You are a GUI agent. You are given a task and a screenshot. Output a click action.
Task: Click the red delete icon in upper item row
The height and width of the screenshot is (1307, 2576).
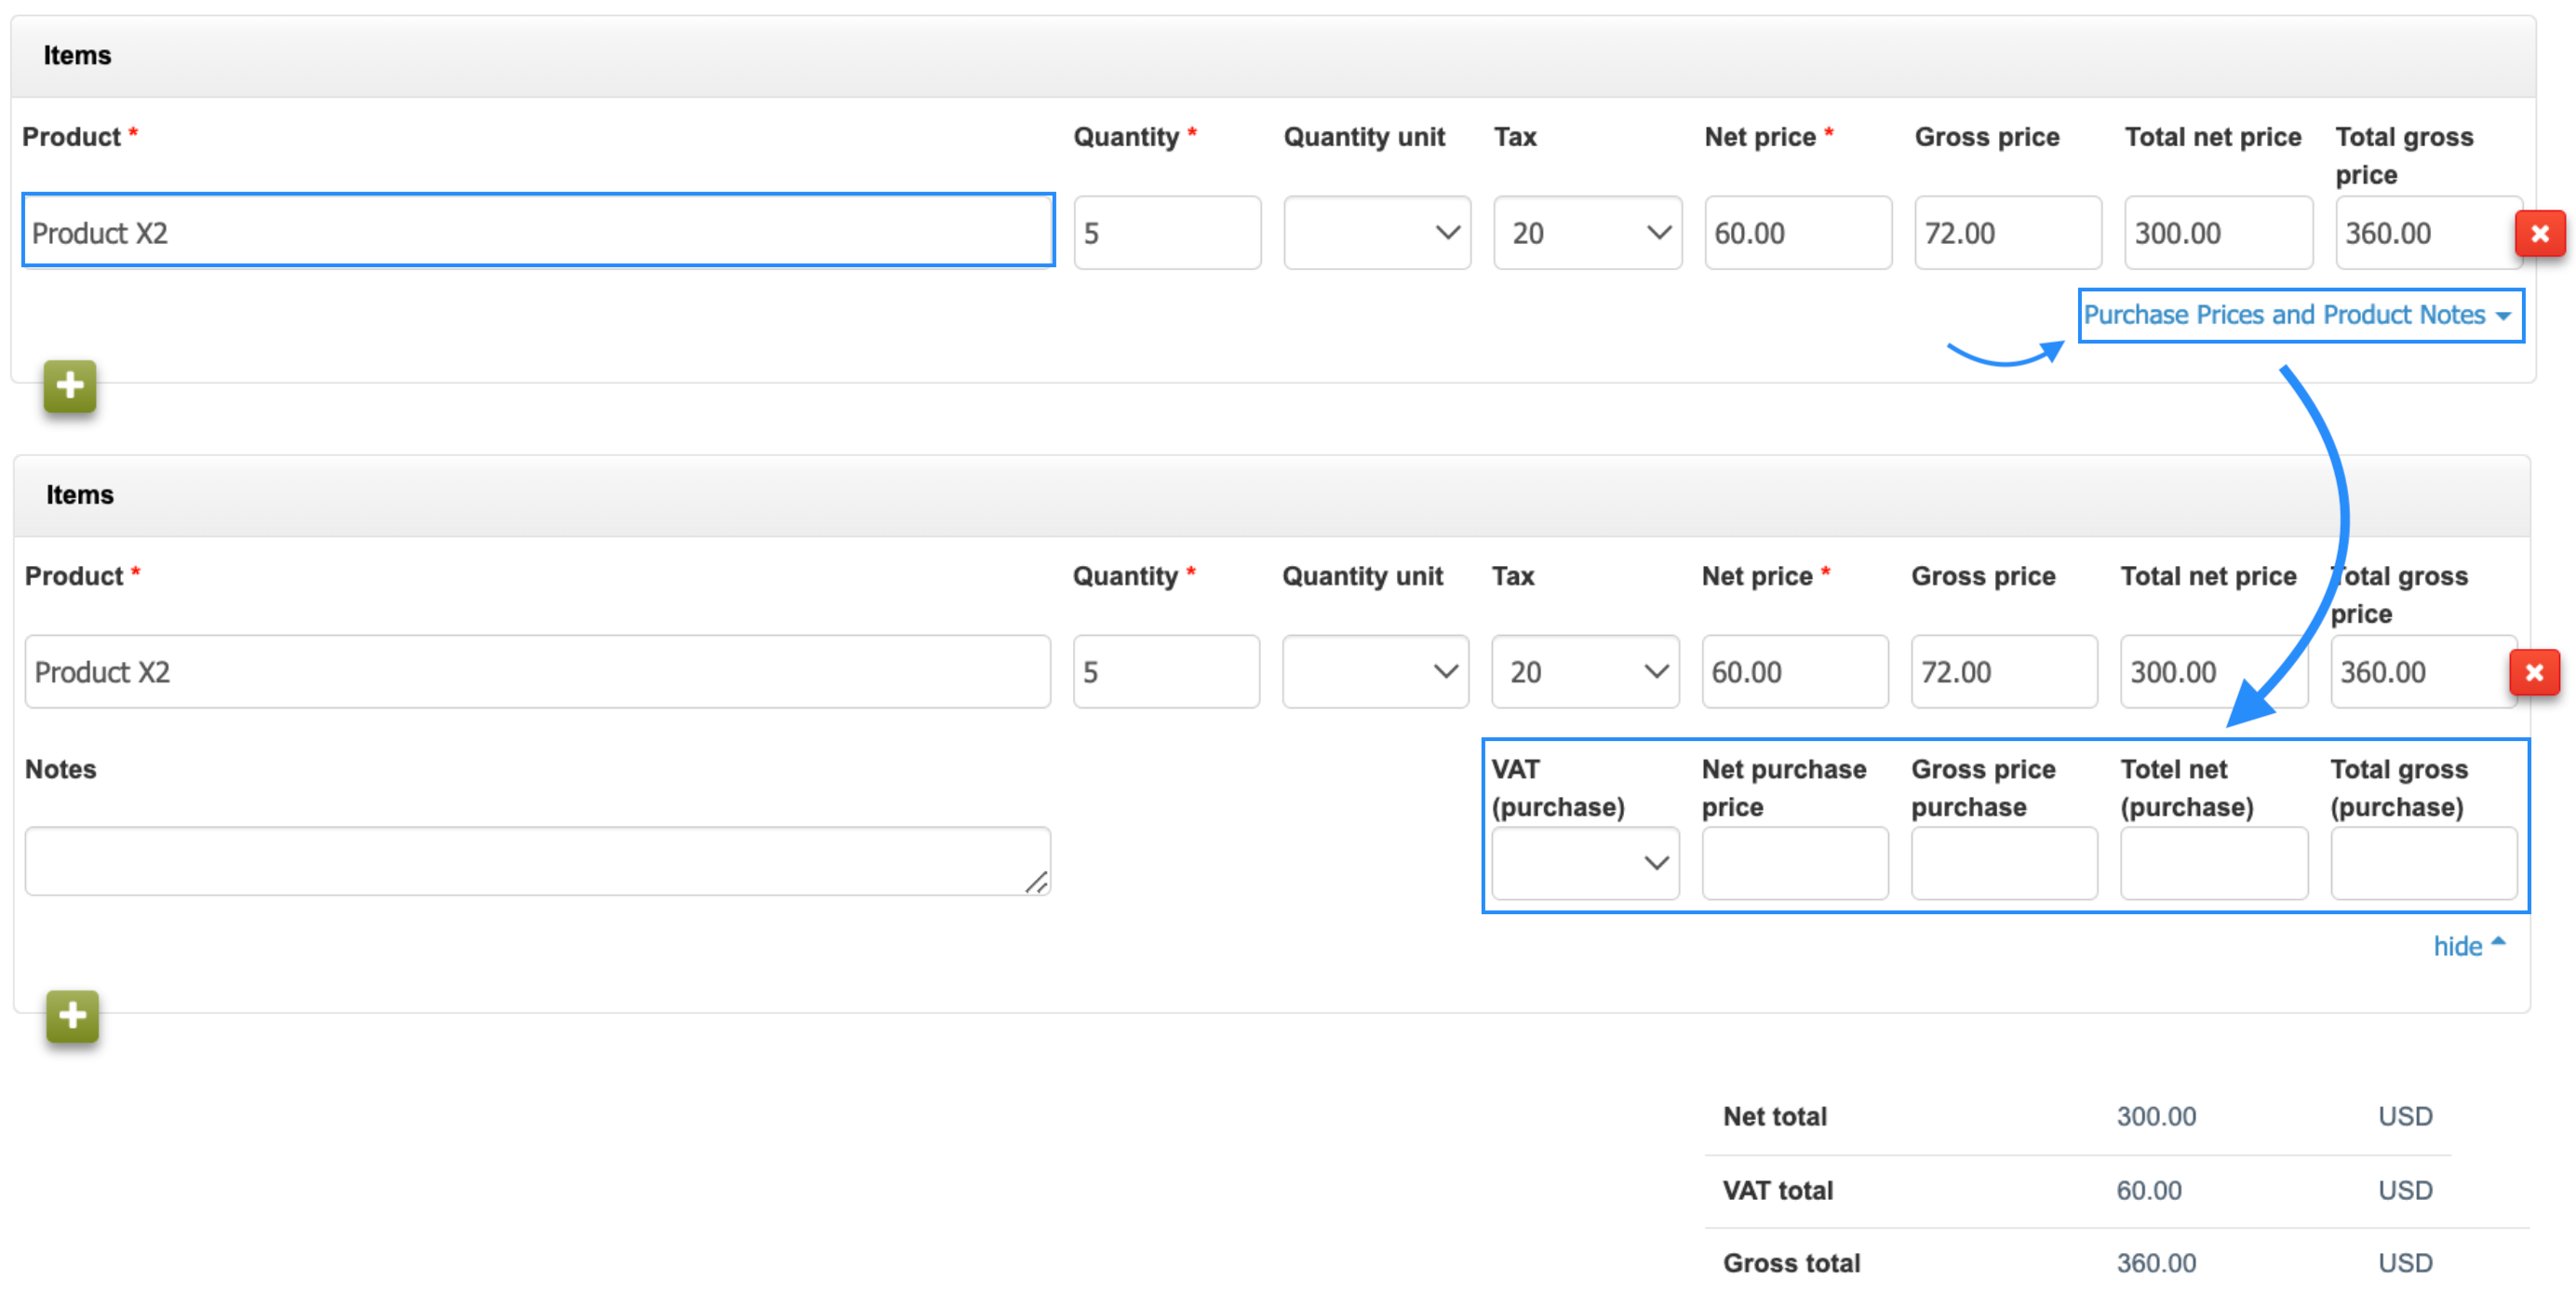pos(2539,234)
